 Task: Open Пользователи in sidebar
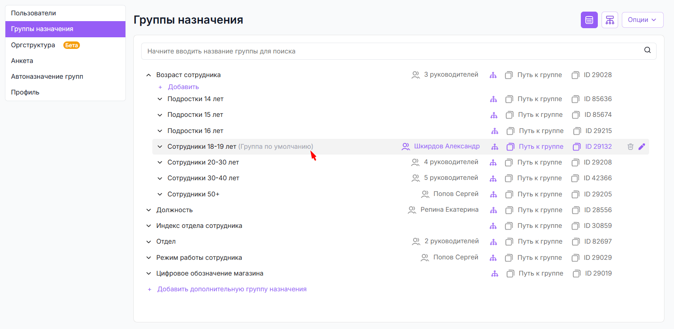65,13
